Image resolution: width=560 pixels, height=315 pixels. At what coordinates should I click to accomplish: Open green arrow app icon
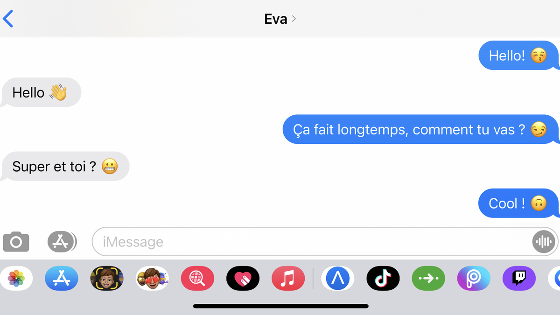coord(428,279)
